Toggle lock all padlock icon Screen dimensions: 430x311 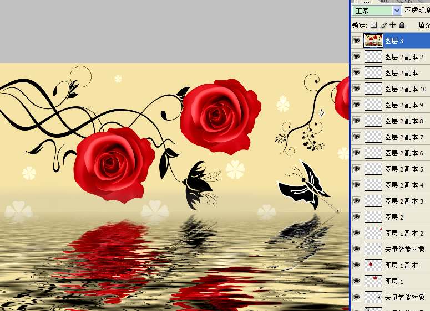(402, 25)
